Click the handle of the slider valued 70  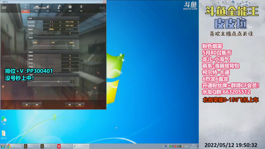[58, 81]
